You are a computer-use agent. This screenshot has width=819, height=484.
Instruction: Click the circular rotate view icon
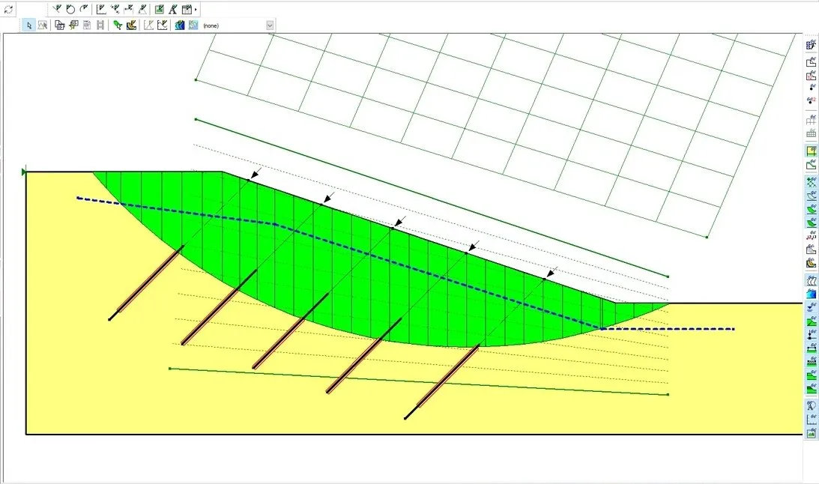coord(70,9)
